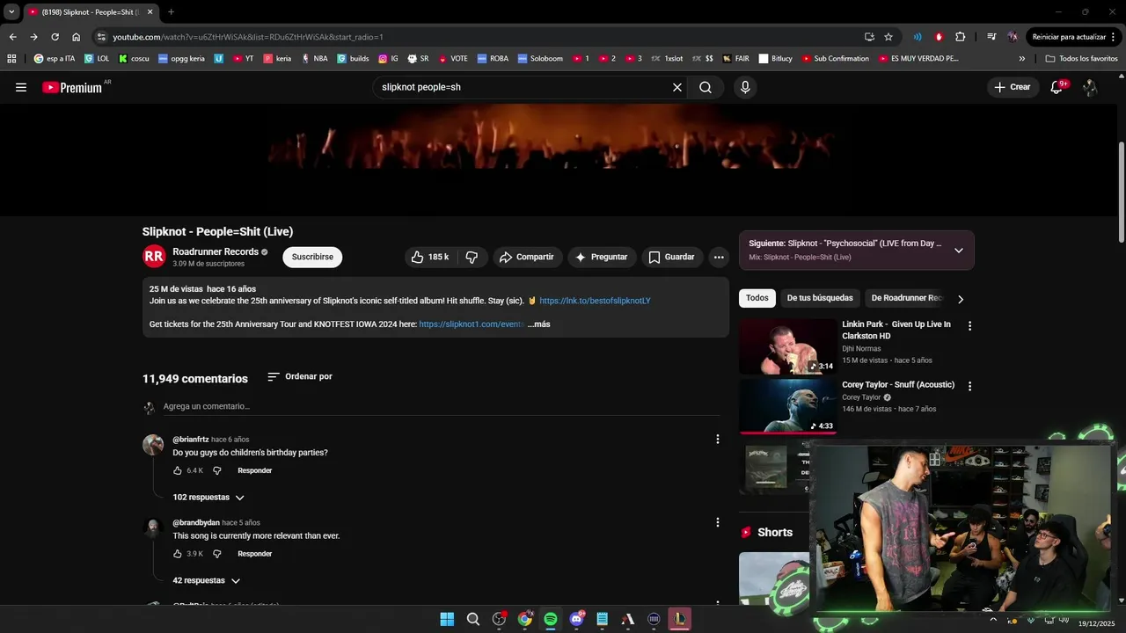Open Ordenar por sort menu
Image resolution: width=1126 pixels, height=633 pixels.
point(300,376)
